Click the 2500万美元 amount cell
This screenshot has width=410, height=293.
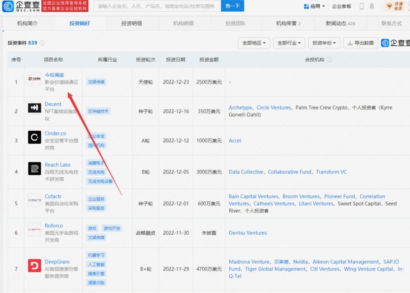[209, 82]
